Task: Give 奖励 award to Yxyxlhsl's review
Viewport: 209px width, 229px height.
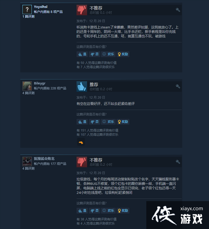Action: pos(123,54)
